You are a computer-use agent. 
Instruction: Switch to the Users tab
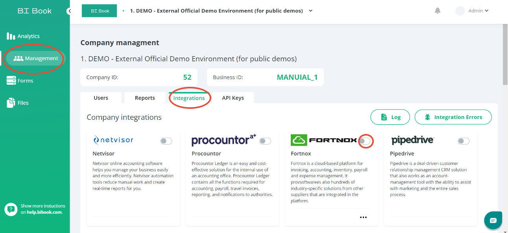101,98
